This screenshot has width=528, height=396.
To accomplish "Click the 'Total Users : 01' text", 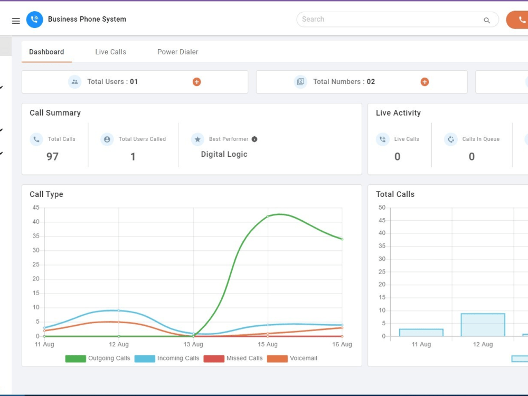I will (112, 81).
